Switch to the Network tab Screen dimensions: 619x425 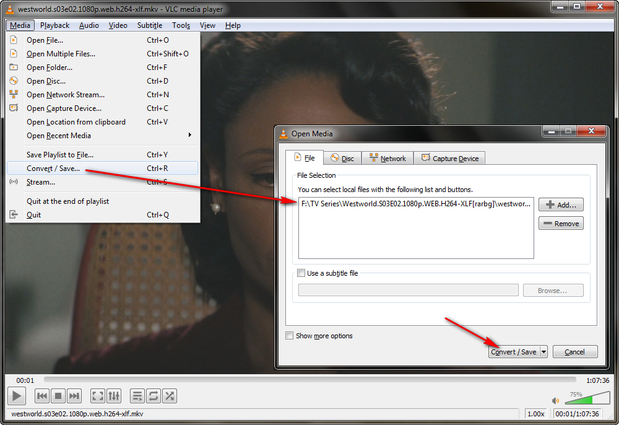[x=387, y=159]
